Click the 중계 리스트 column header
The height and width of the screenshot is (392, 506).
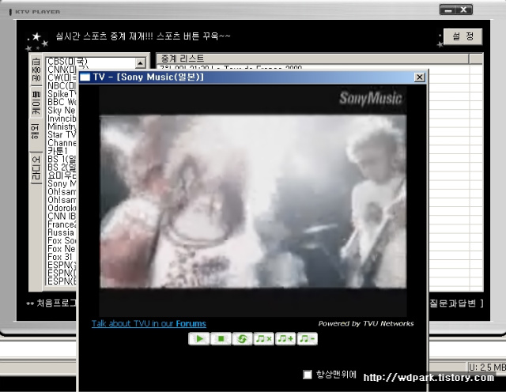(313, 58)
